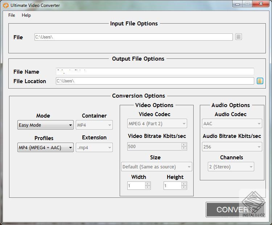This screenshot has width=272, height=225.
Task: Open the Audio Codec dropdown showing AAC
Action: pos(232,124)
